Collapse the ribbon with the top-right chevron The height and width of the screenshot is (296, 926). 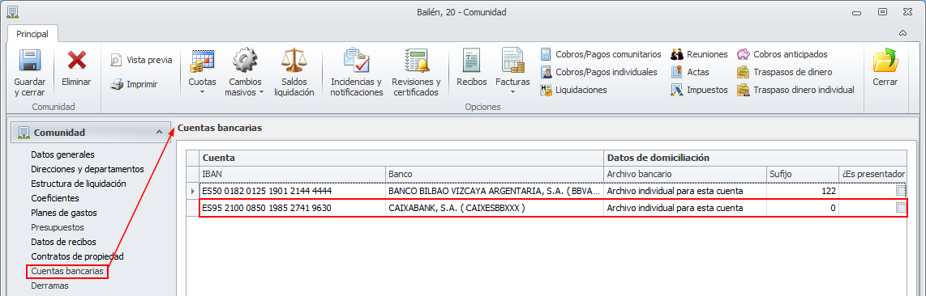[902, 33]
